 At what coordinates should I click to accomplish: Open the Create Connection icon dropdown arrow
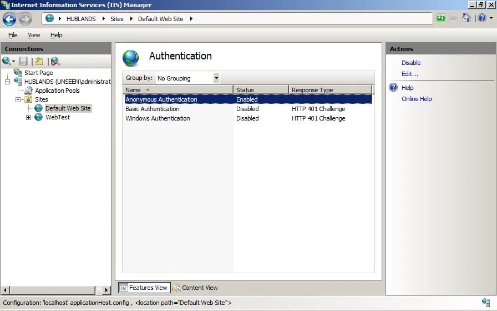[x=13, y=62]
